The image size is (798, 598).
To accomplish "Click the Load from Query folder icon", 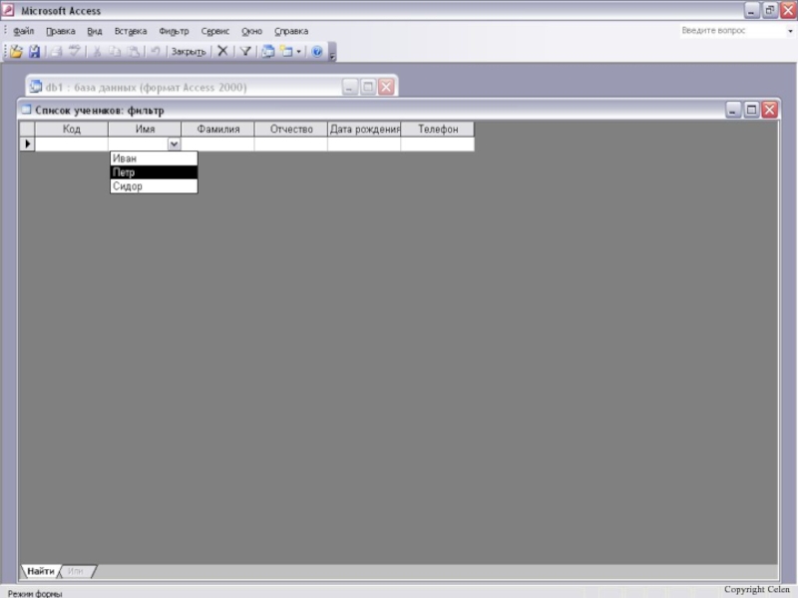I will 16,52.
